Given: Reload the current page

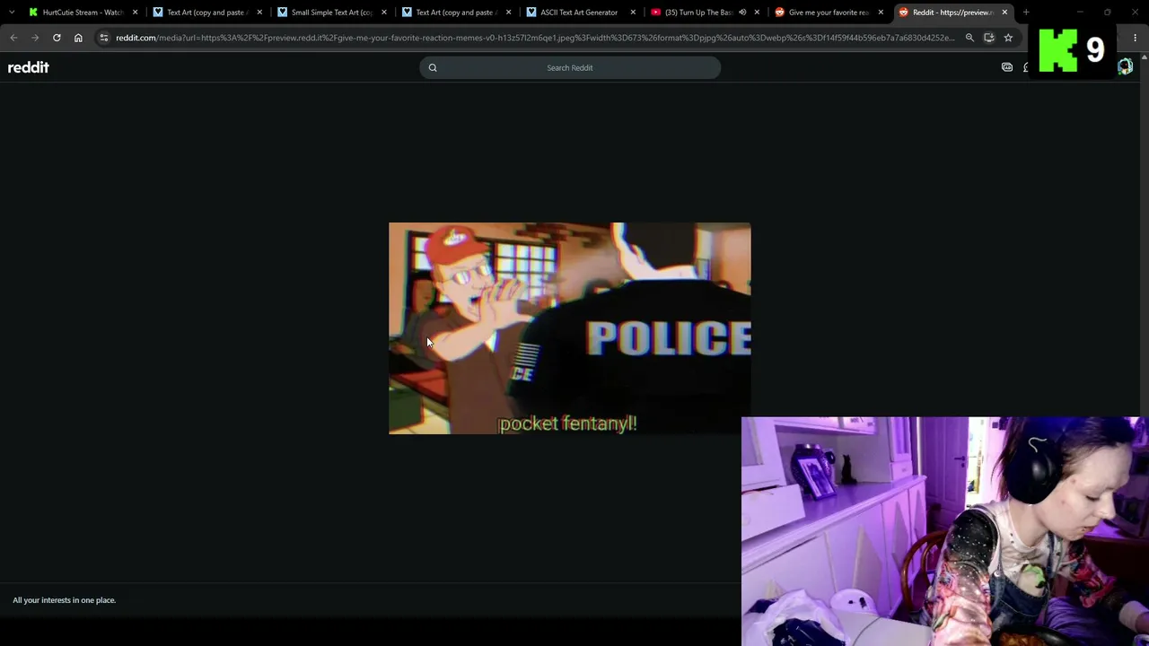Looking at the screenshot, I should point(57,38).
